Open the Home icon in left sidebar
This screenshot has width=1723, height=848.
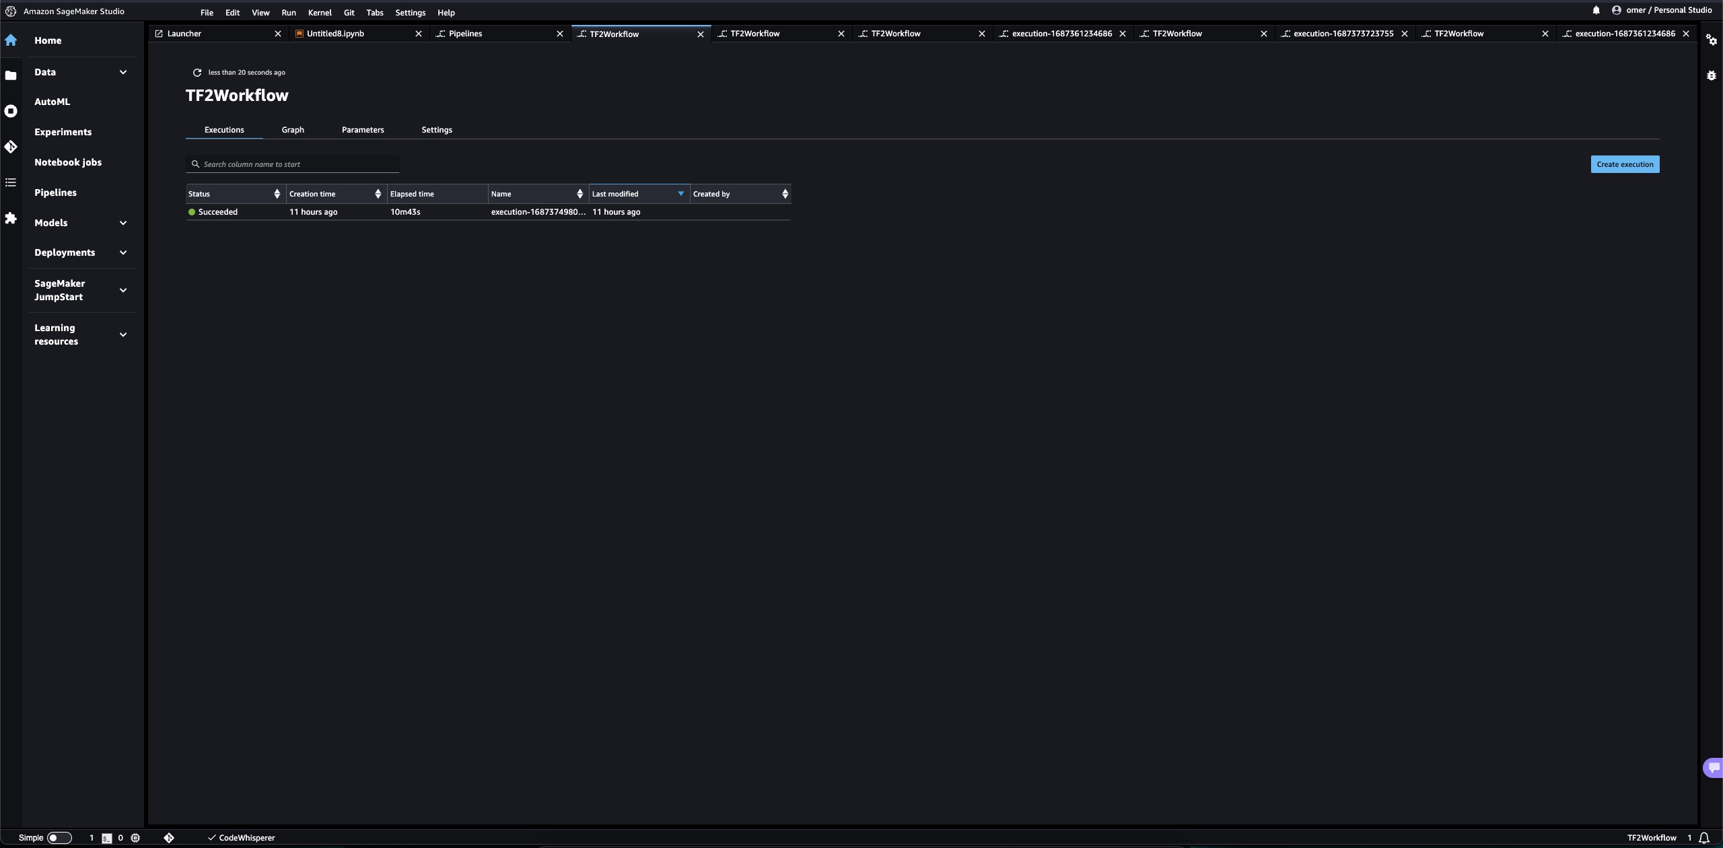click(11, 40)
